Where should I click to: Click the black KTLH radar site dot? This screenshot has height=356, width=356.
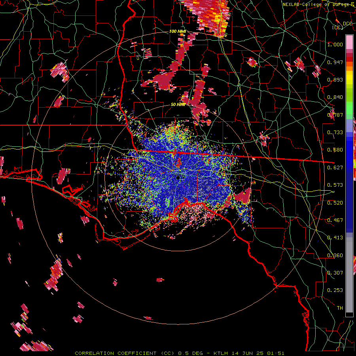(178, 178)
